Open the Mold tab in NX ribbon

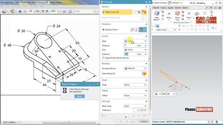click(x=185, y=8)
